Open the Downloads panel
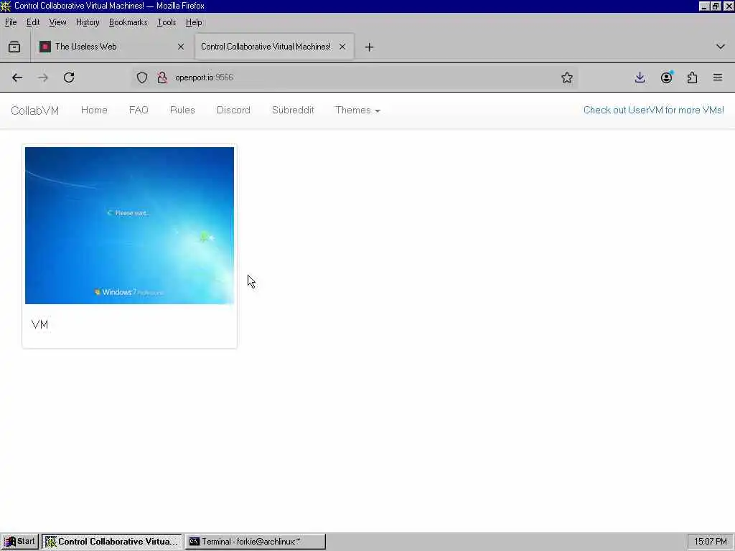Screen dimensions: 735x551 pyautogui.click(x=640, y=77)
